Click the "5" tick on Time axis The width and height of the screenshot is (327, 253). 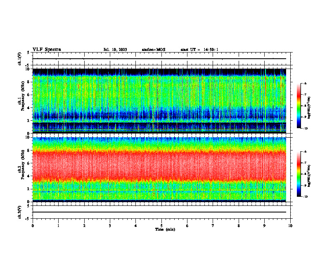(x=161, y=226)
